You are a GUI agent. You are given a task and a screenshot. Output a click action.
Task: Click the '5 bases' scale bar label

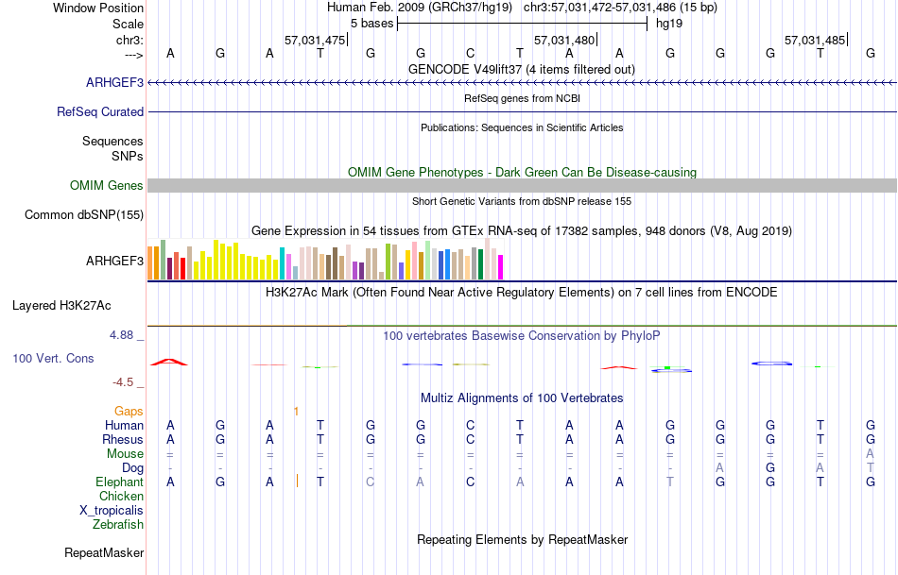pos(372,24)
